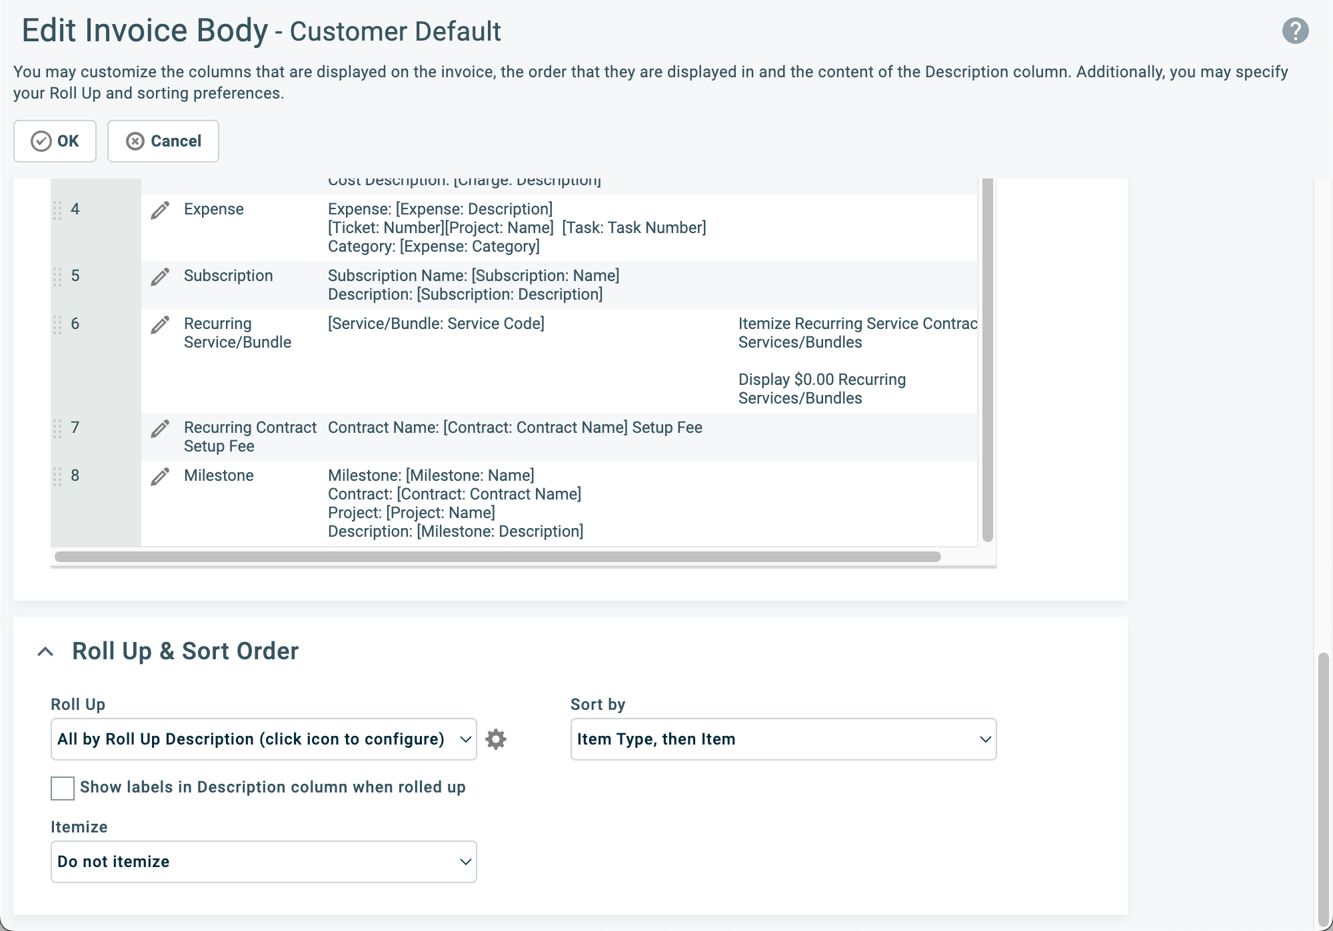Click the OK button
The height and width of the screenshot is (931, 1333).
(x=55, y=141)
